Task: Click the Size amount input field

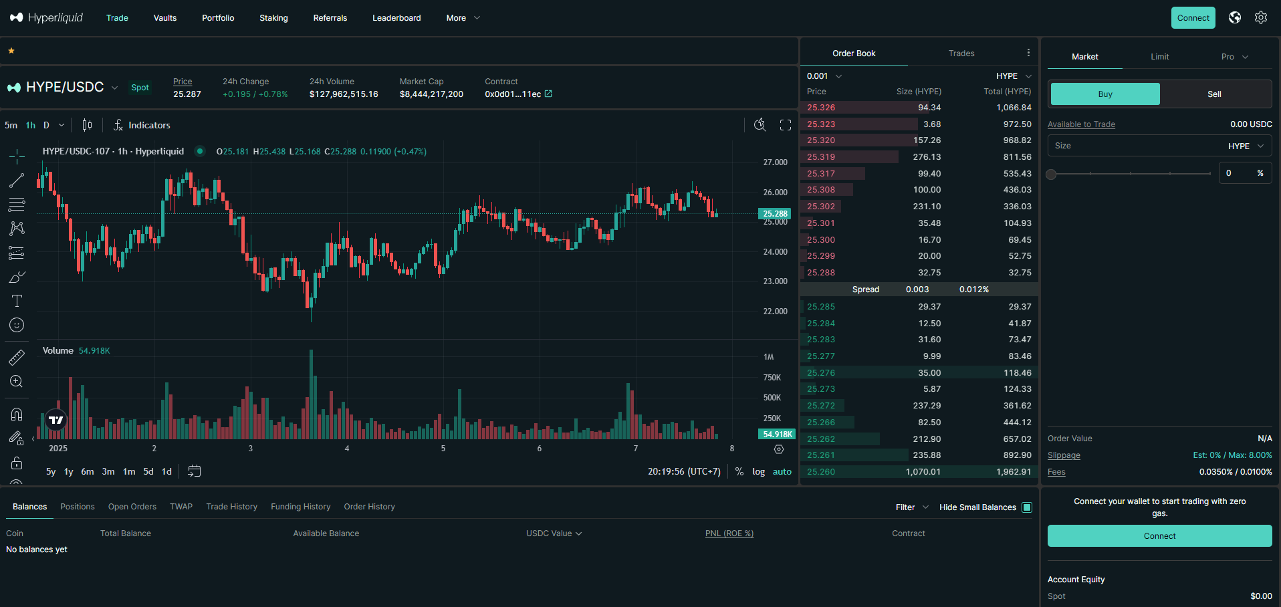Action: coord(1159,146)
